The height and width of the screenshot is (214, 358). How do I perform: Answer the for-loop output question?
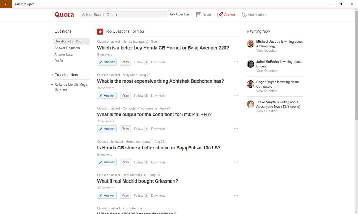(107, 129)
